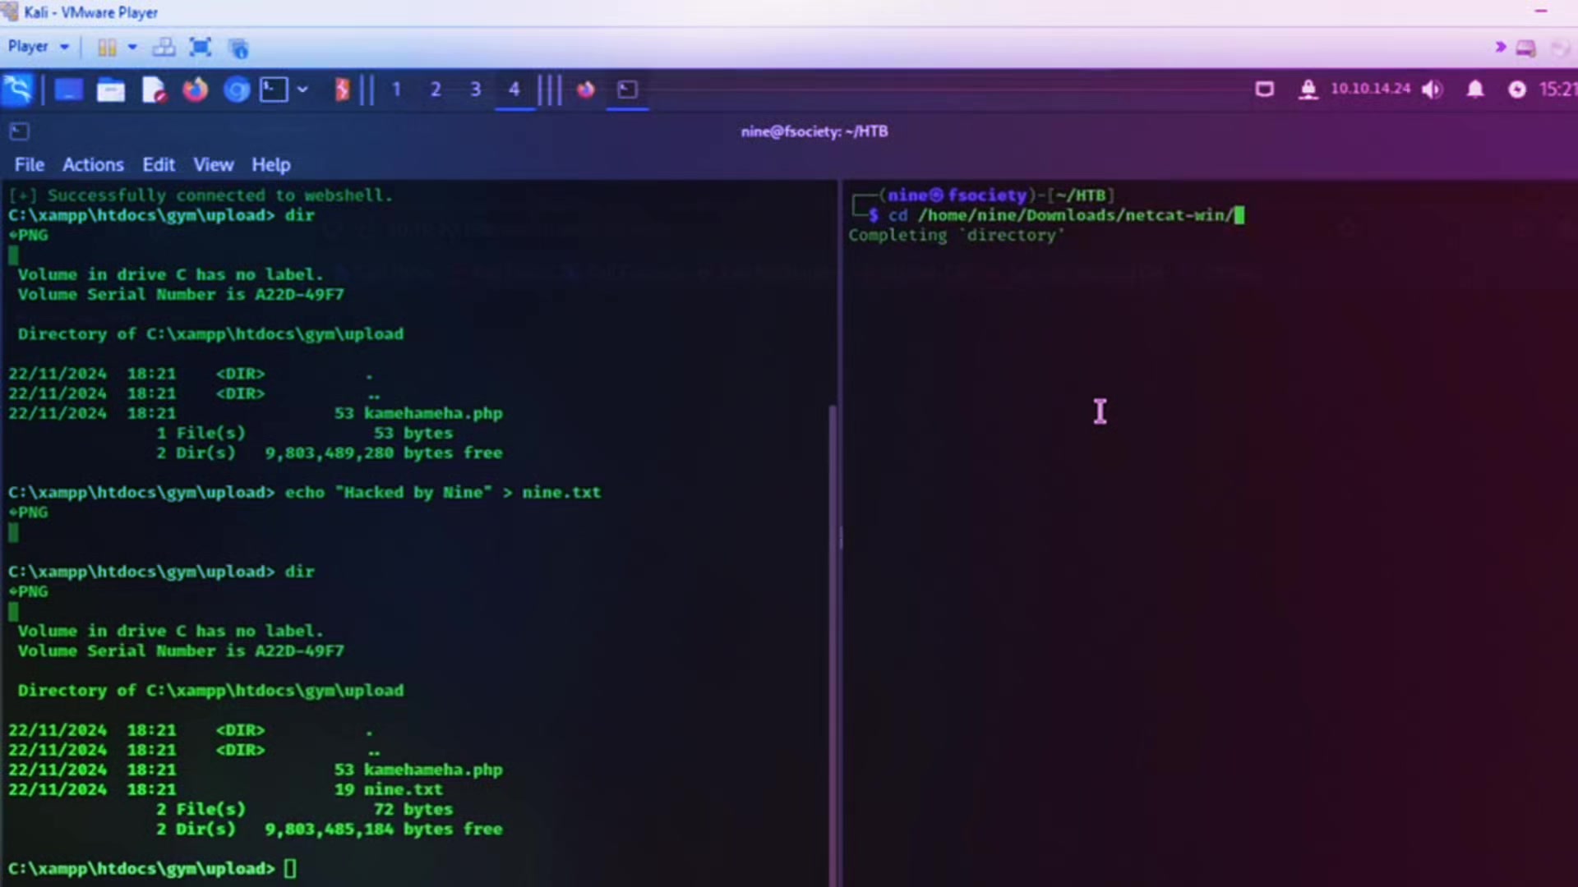1578x887 pixels.
Task: Open the network lock tray icon
Action: [x=1308, y=89]
